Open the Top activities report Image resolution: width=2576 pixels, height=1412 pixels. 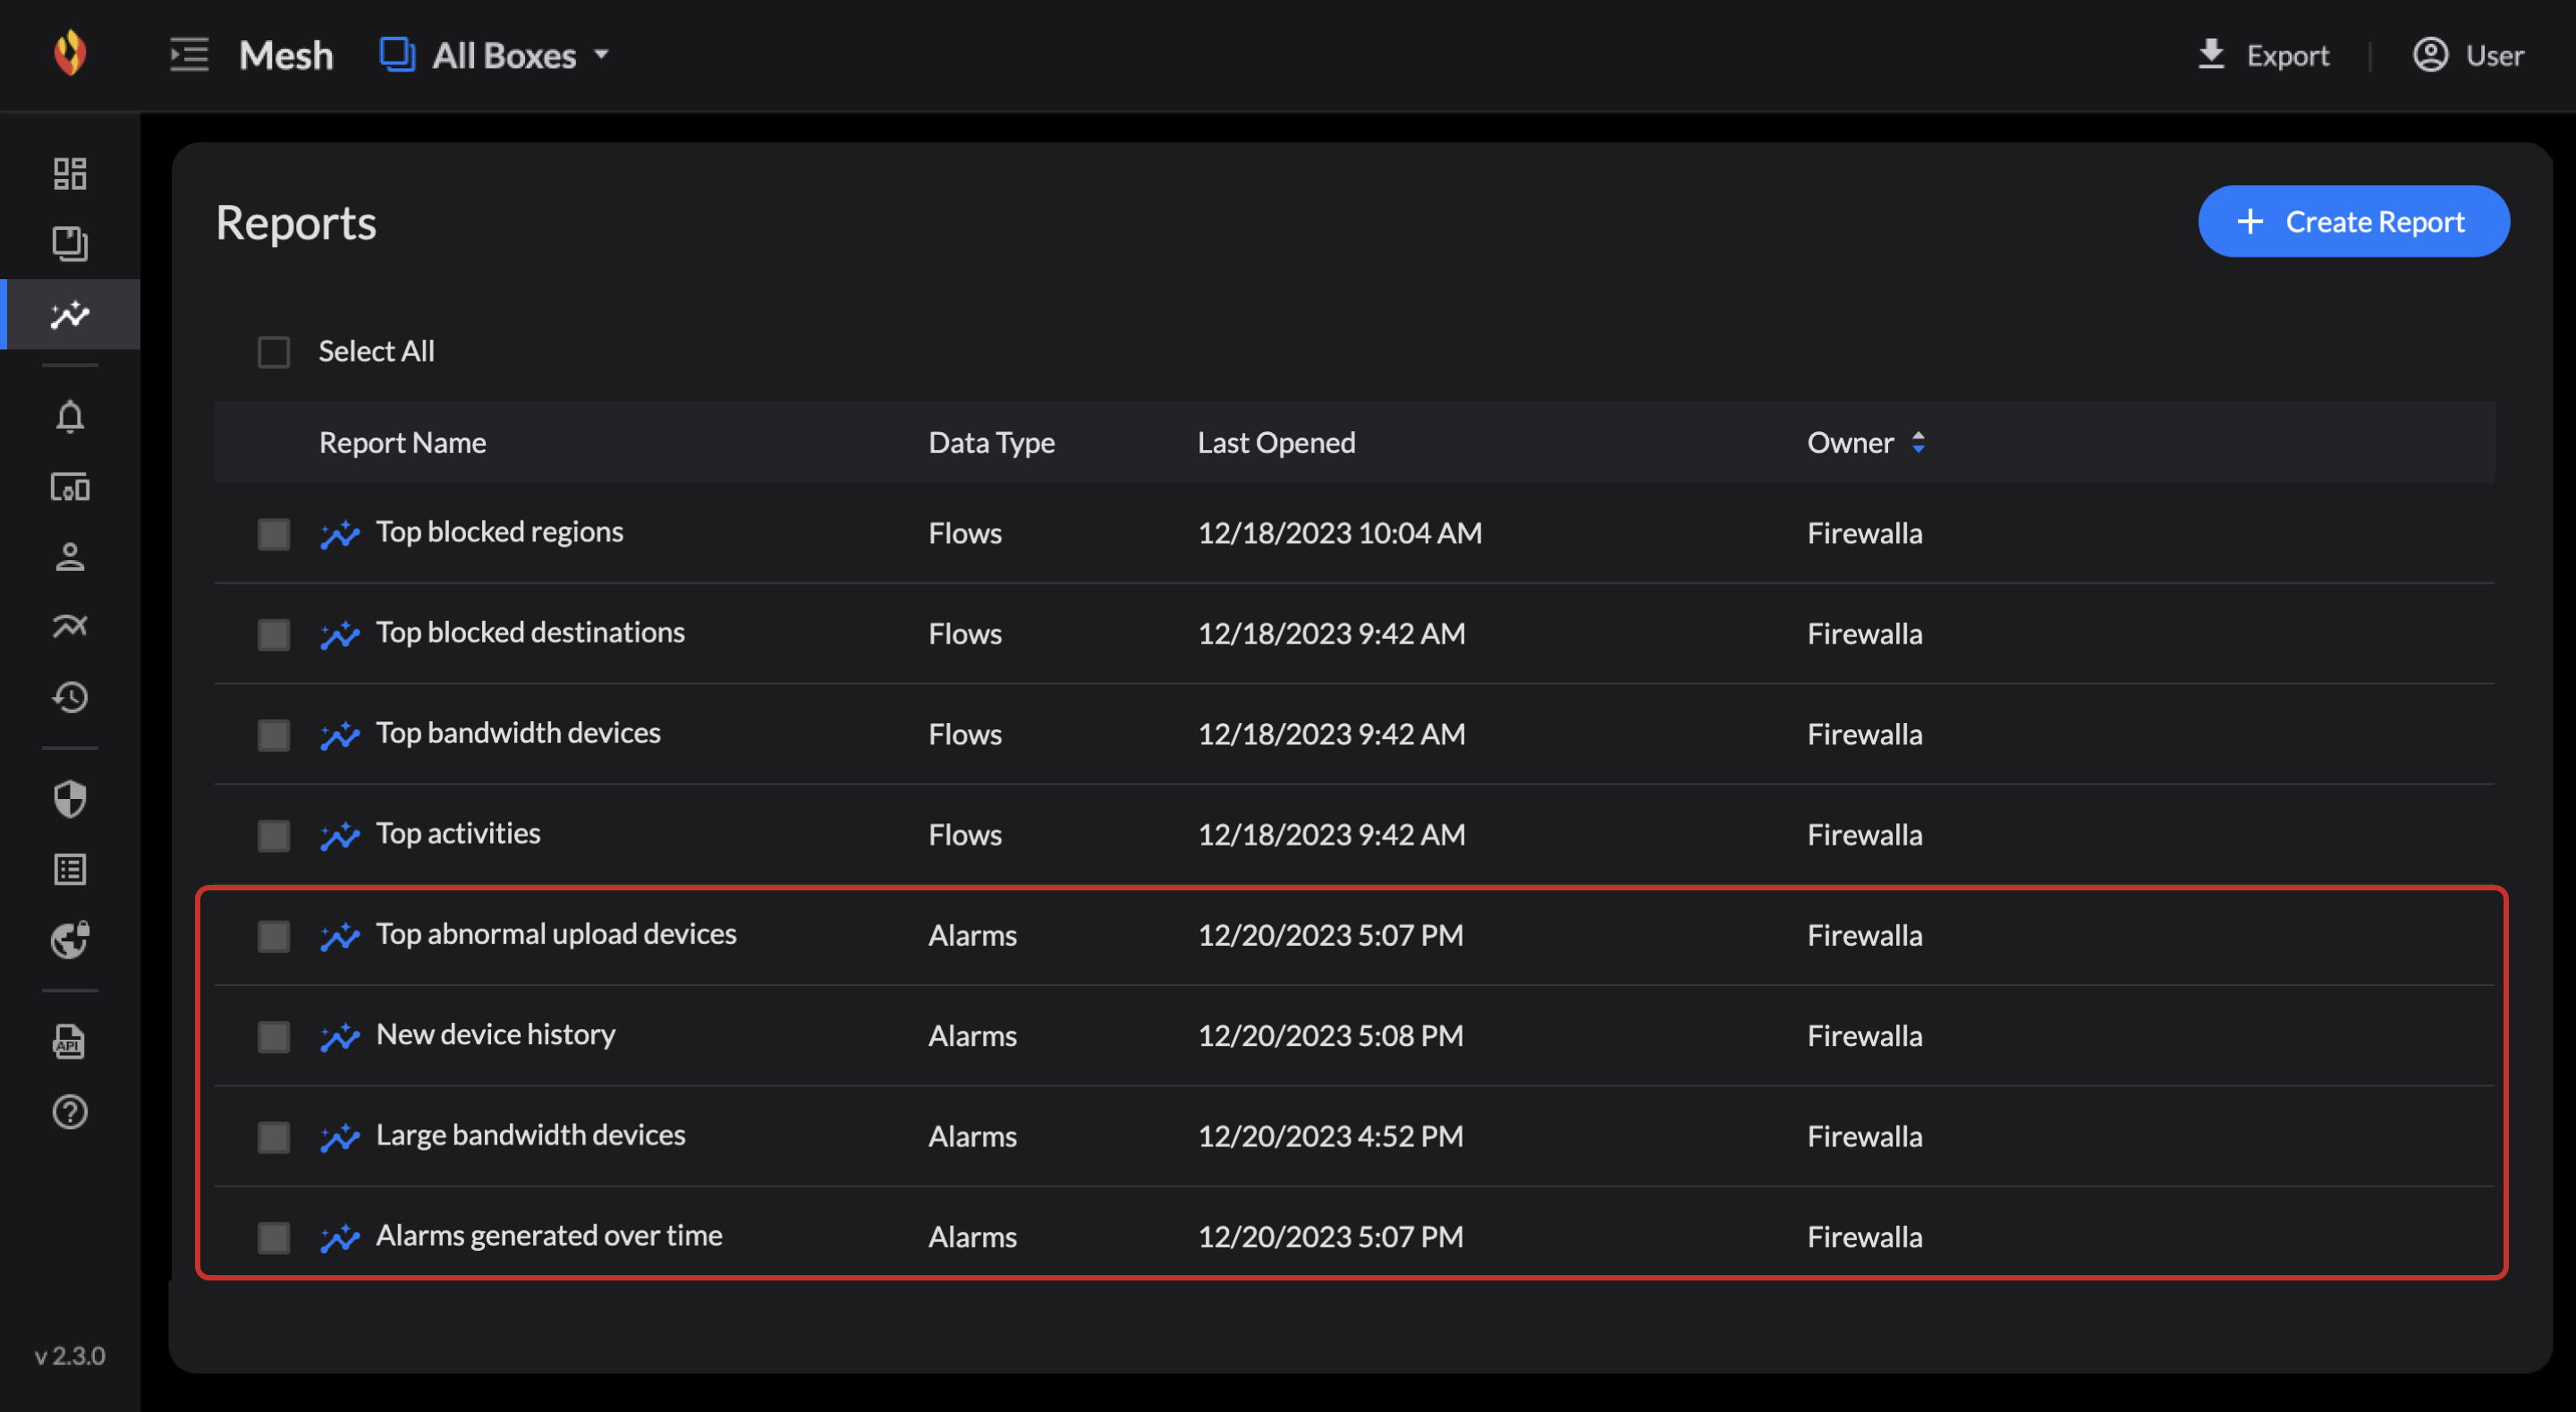(x=458, y=834)
